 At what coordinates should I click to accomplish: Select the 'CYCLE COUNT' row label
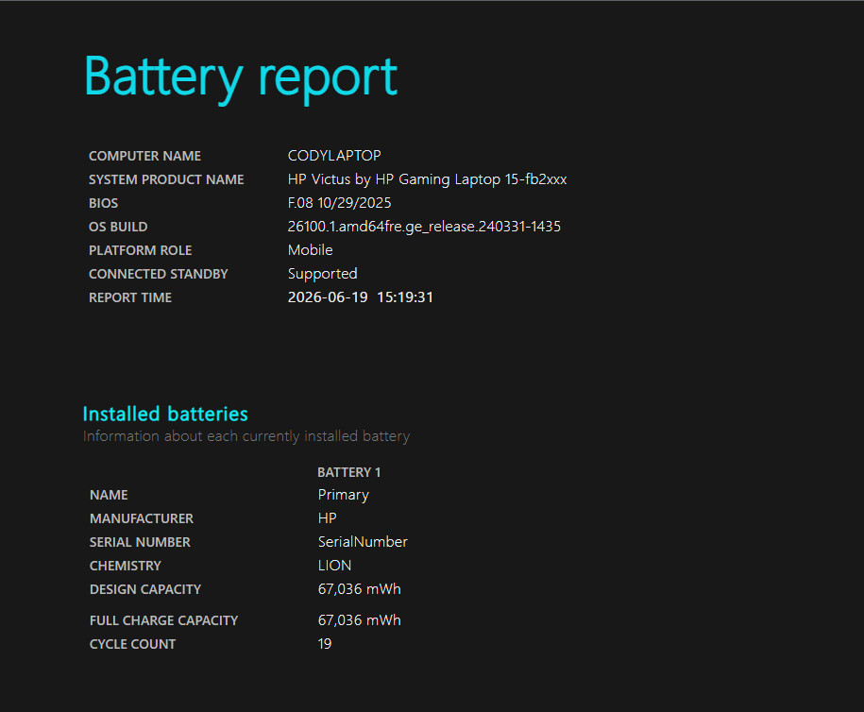(x=133, y=645)
